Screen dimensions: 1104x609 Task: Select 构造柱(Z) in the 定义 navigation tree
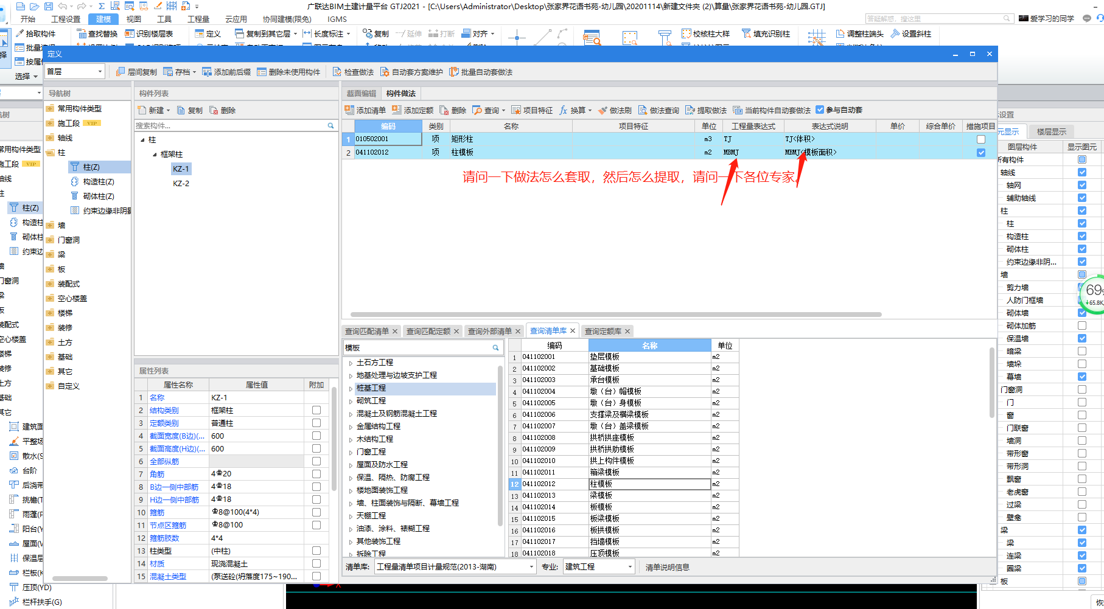[x=99, y=181]
